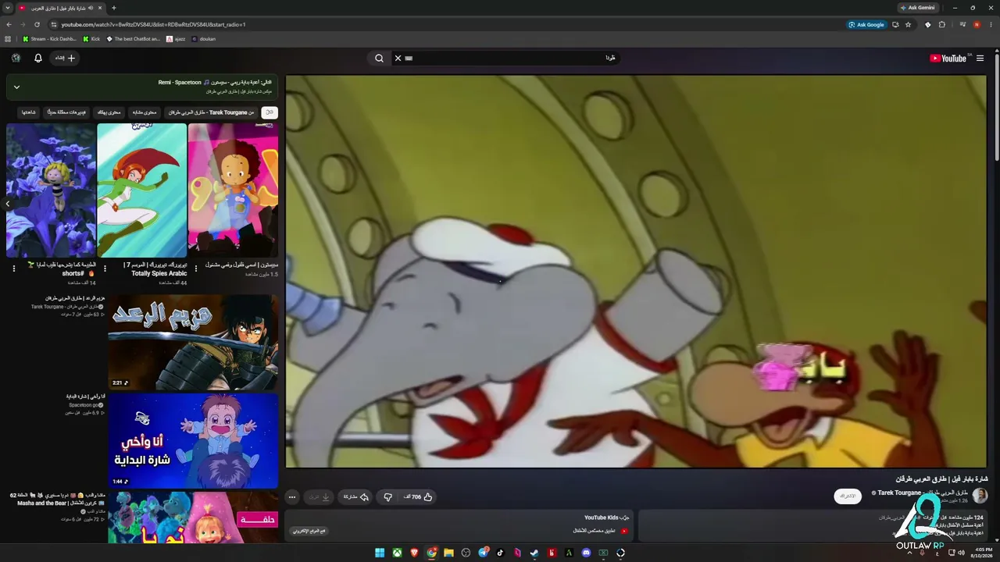Open Telegram from the taskbar
The width and height of the screenshot is (1000, 562).
[484, 553]
